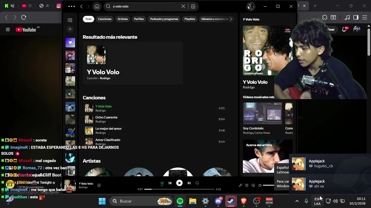Open Liked Songs purple heart playlist

(x=70, y=43)
